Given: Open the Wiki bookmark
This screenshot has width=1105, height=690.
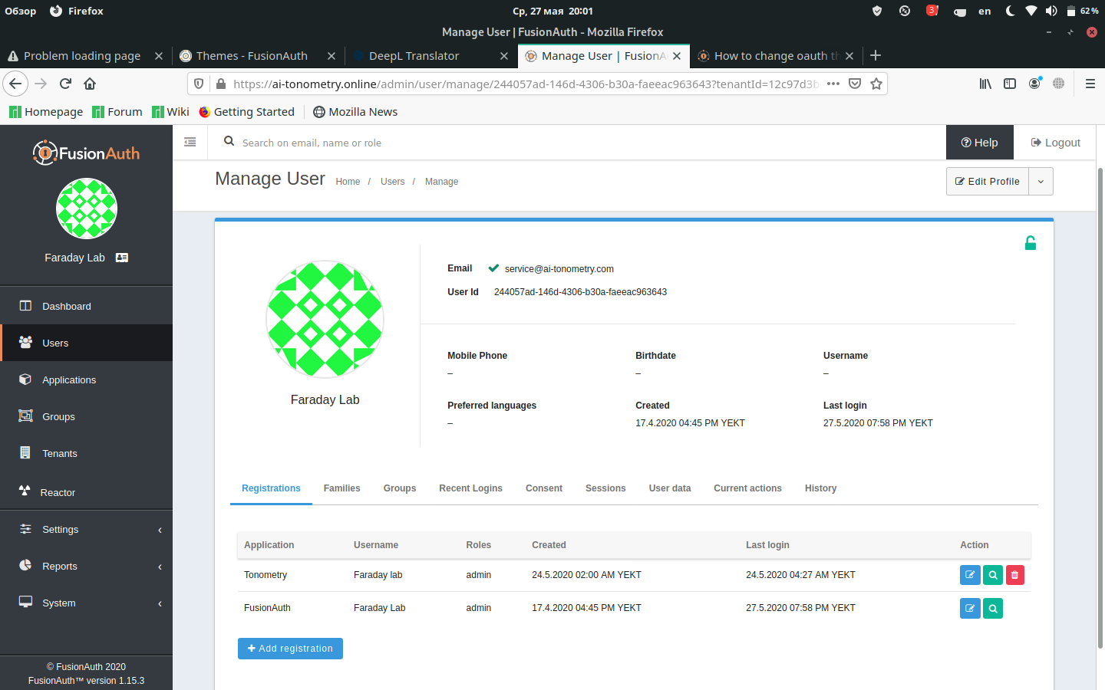Looking at the screenshot, I should 170,112.
